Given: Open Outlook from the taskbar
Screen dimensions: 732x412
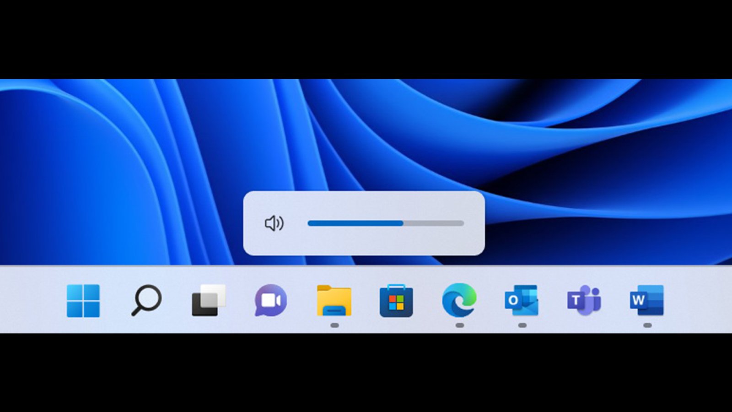Looking at the screenshot, I should tap(522, 300).
